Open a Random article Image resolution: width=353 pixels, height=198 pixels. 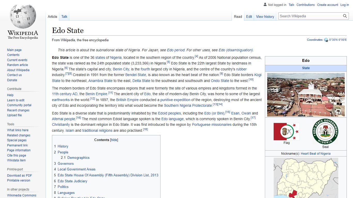tap(17, 65)
